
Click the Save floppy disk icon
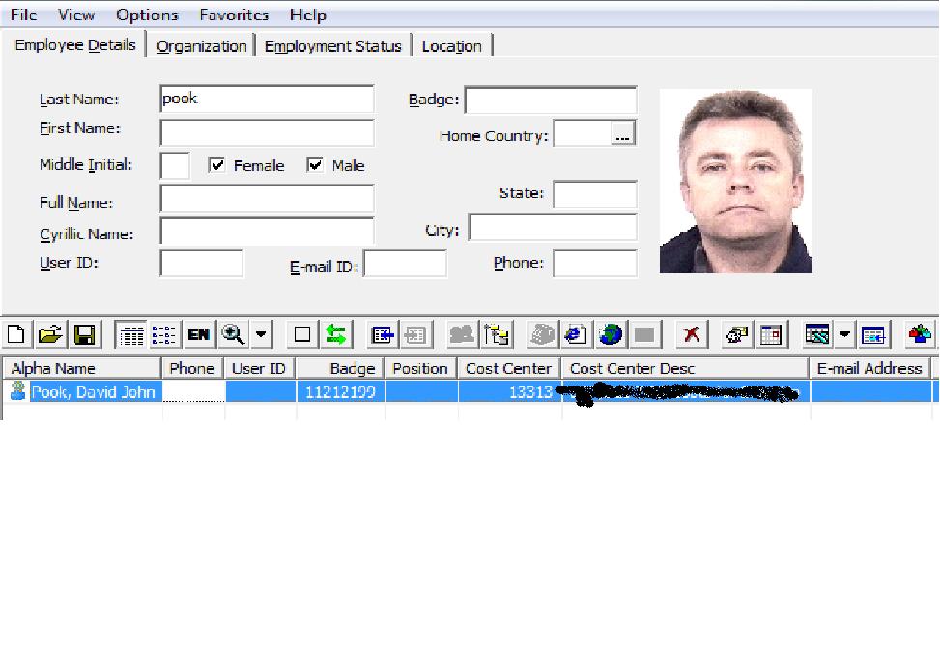click(84, 335)
